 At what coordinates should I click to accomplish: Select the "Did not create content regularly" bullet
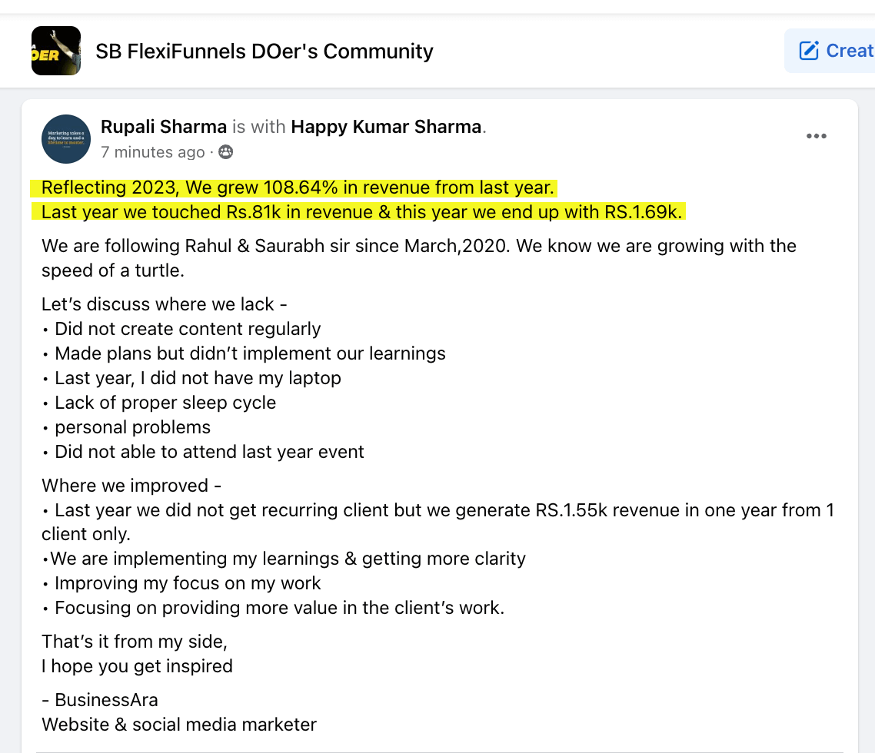188,329
